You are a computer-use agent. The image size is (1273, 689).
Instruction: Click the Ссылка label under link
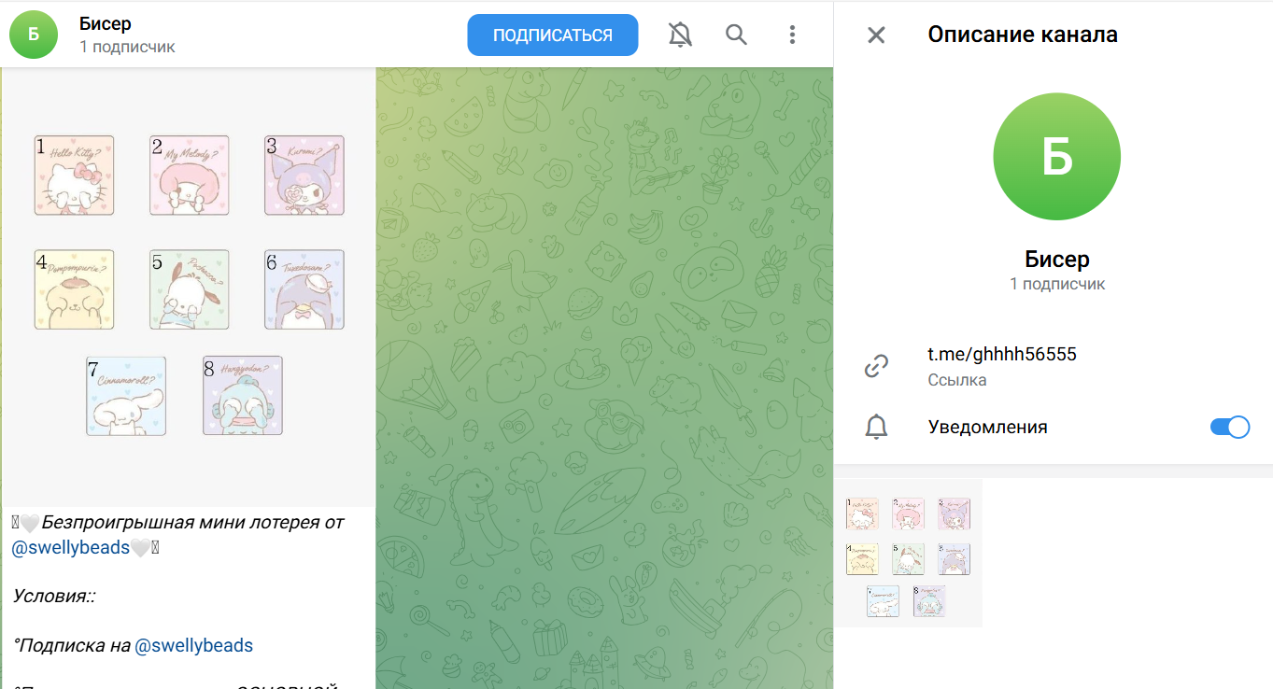click(x=957, y=380)
